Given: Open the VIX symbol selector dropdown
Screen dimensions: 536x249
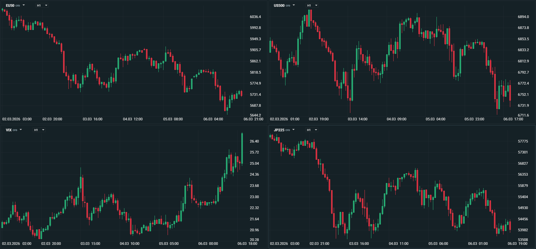Looking at the screenshot, I should click(x=14, y=130).
